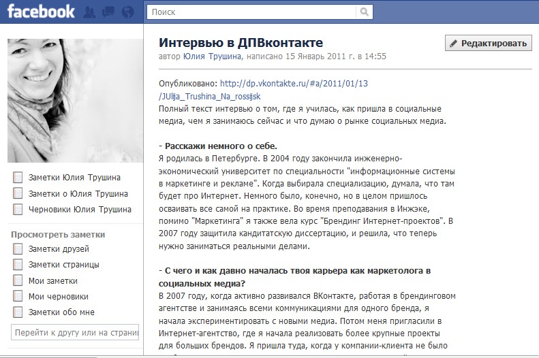
Task: Focus the Перейти к другу input field
Action: pyautogui.click(x=75, y=332)
